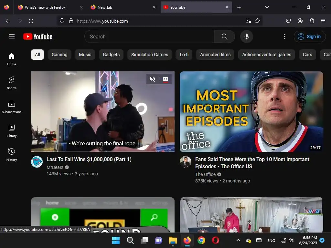Go to Home in the sidebar

(x=12, y=59)
